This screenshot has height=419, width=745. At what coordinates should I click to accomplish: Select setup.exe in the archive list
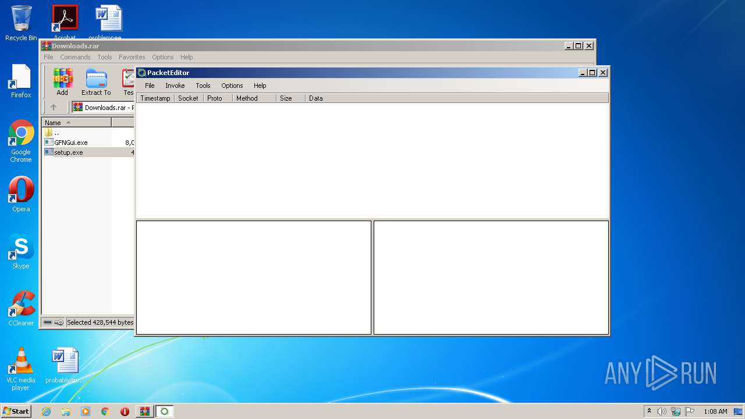(x=63, y=152)
